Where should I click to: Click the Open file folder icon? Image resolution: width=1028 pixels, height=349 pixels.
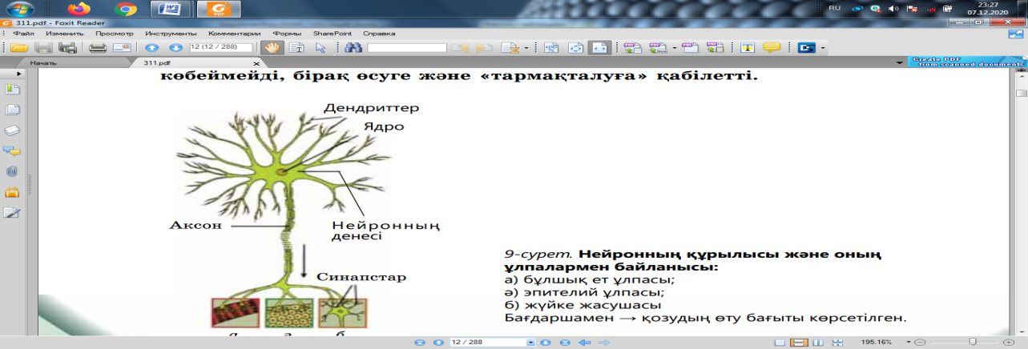[x=19, y=48]
